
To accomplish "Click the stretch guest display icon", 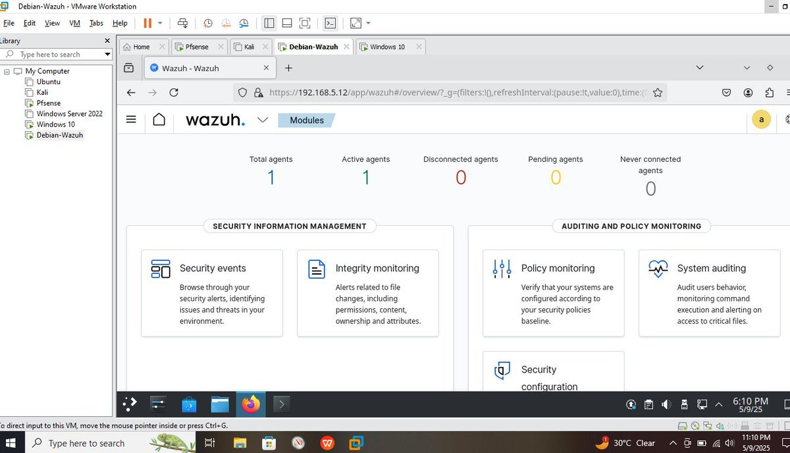I will [x=355, y=23].
